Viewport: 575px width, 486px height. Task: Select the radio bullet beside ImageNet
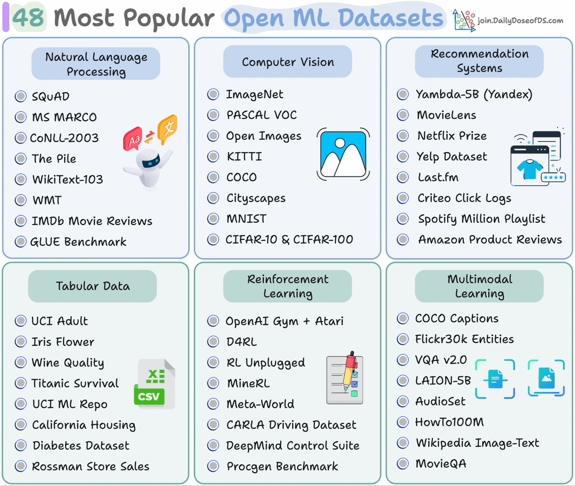(213, 95)
